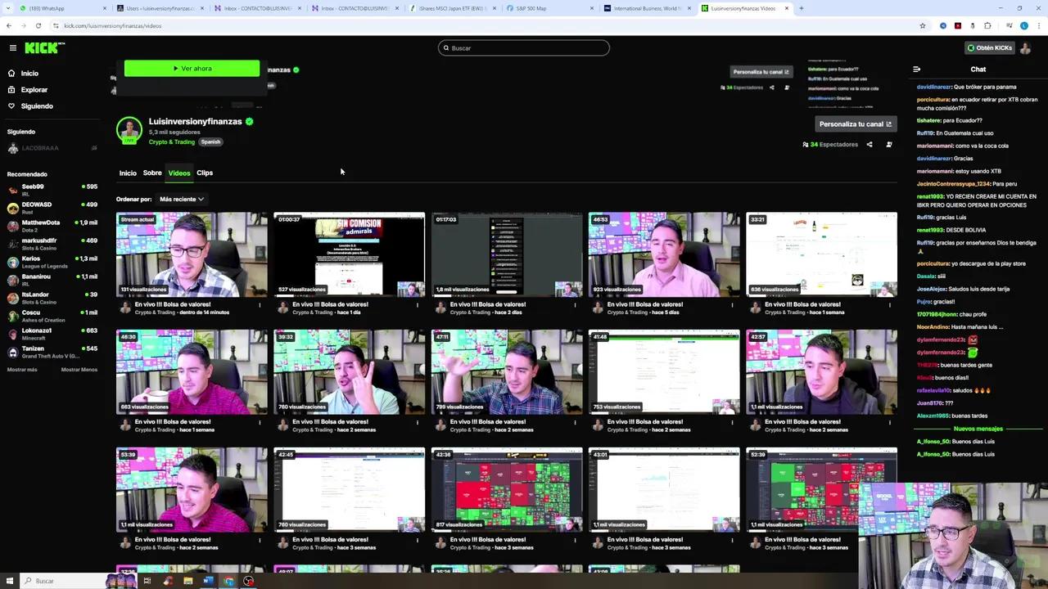Open the clip creation icon beside share
1048x589 pixels.
click(889, 144)
